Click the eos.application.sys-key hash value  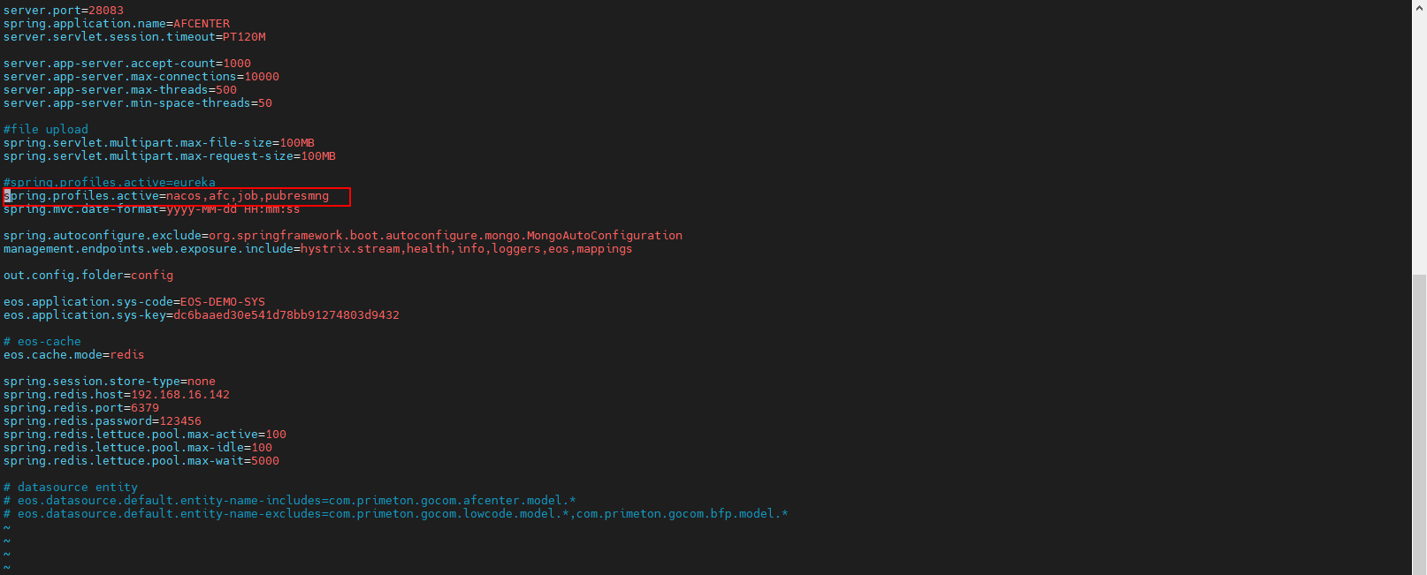(x=286, y=315)
